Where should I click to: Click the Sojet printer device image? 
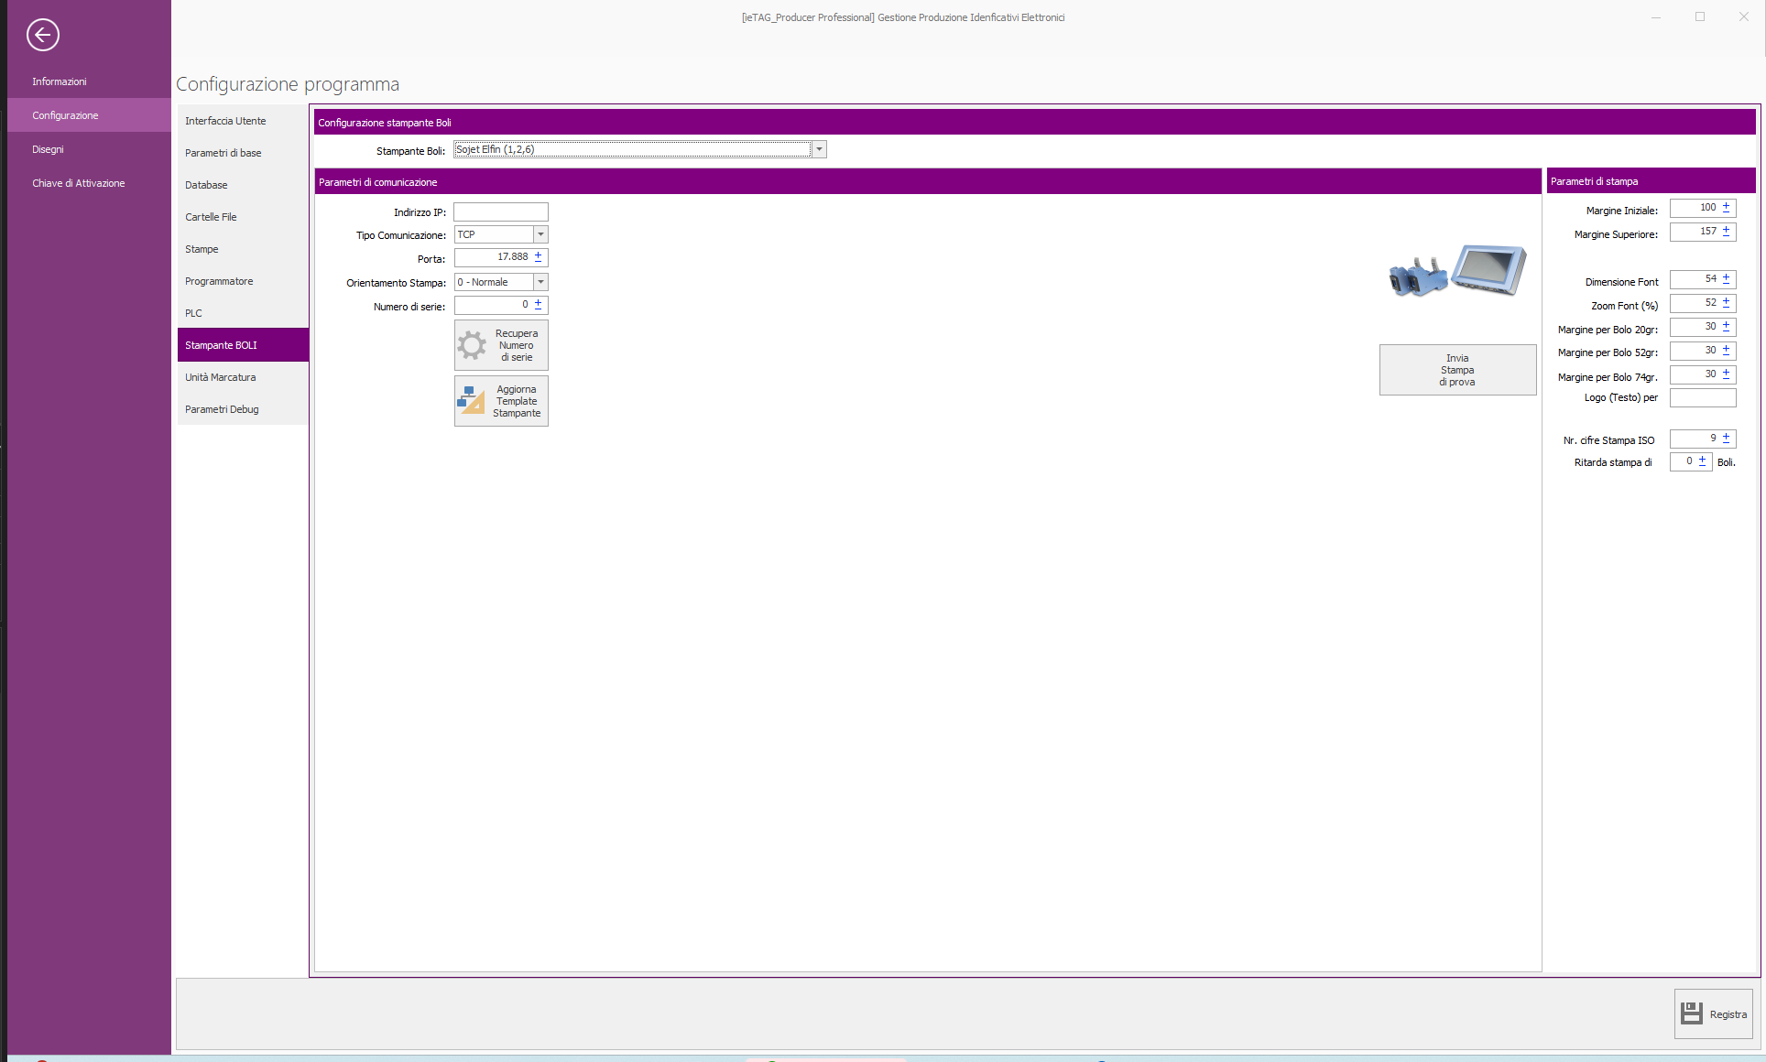click(1457, 271)
